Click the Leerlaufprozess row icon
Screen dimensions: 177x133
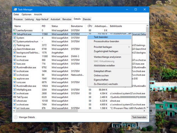pyautogui.click(x=15, y=30)
